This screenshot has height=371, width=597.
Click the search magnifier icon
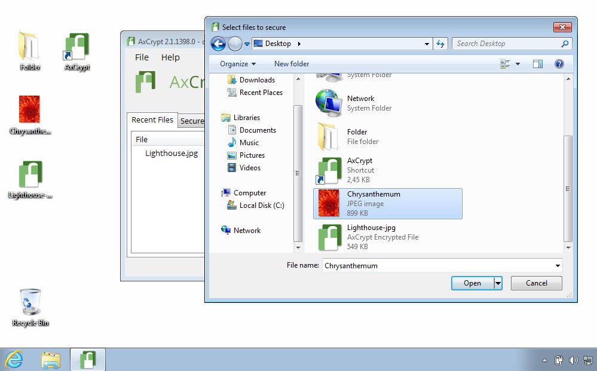(x=565, y=44)
